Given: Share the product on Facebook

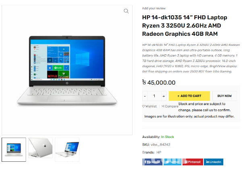Looking at the screenshot, I should pyautogui.click(x=152, y=162).
